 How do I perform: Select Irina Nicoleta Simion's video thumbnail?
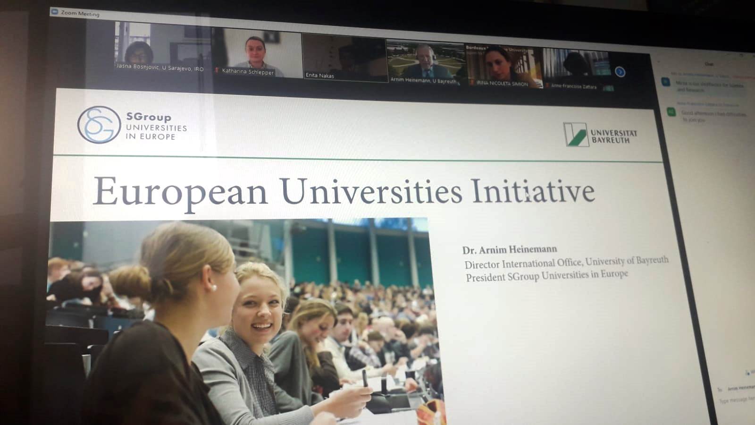pyautogui.click(x=504, y=66)
